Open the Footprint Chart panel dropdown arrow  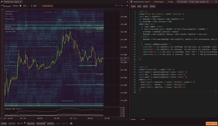(2, 2)
